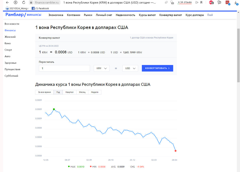240x172 pixels.
Task: Toggle the MIN series in chart legend
Action: tap(94, 167)
